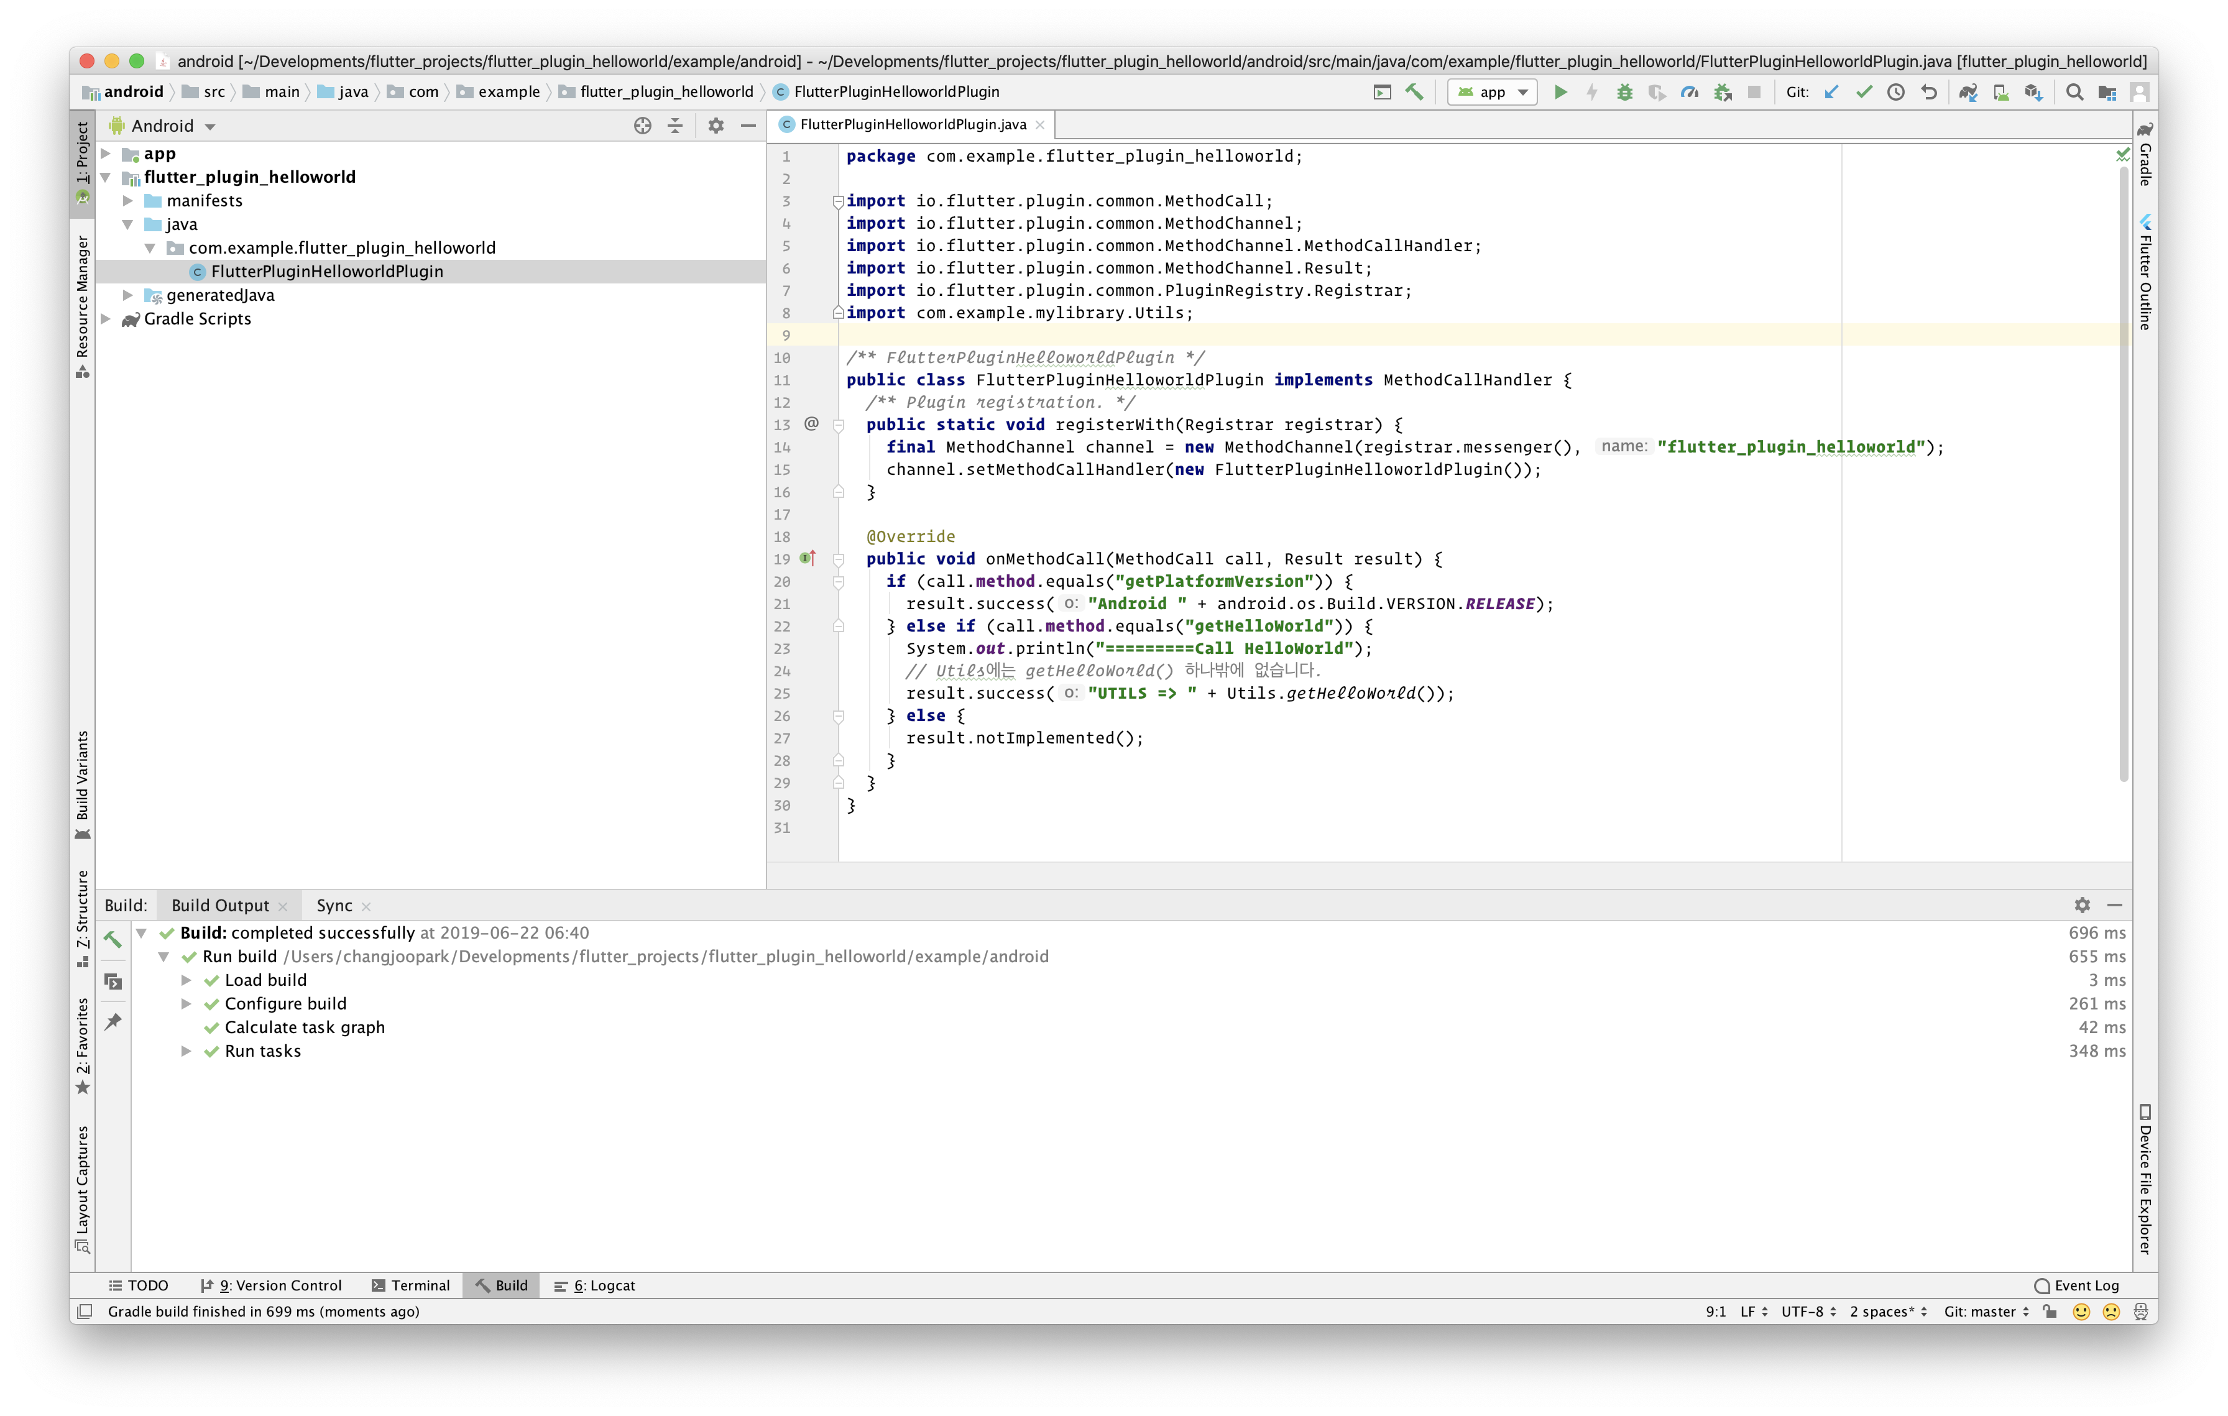
Task: Sync project with Gradle files (elephant icon)
Action: click(x=1968, y=91)
